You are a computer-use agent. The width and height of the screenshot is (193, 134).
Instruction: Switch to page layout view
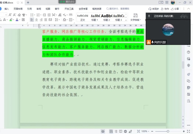click(111, 131)
